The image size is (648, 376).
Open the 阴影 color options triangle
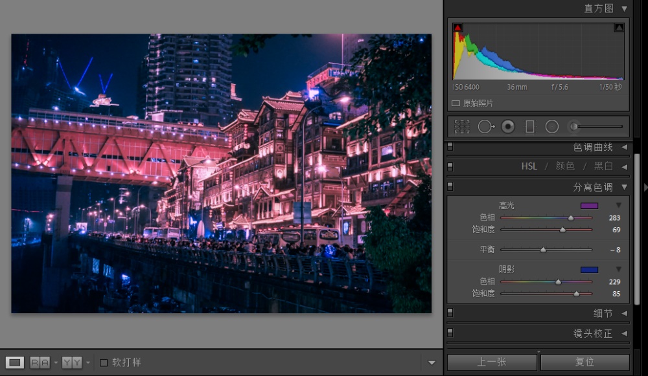click(619, 269)
